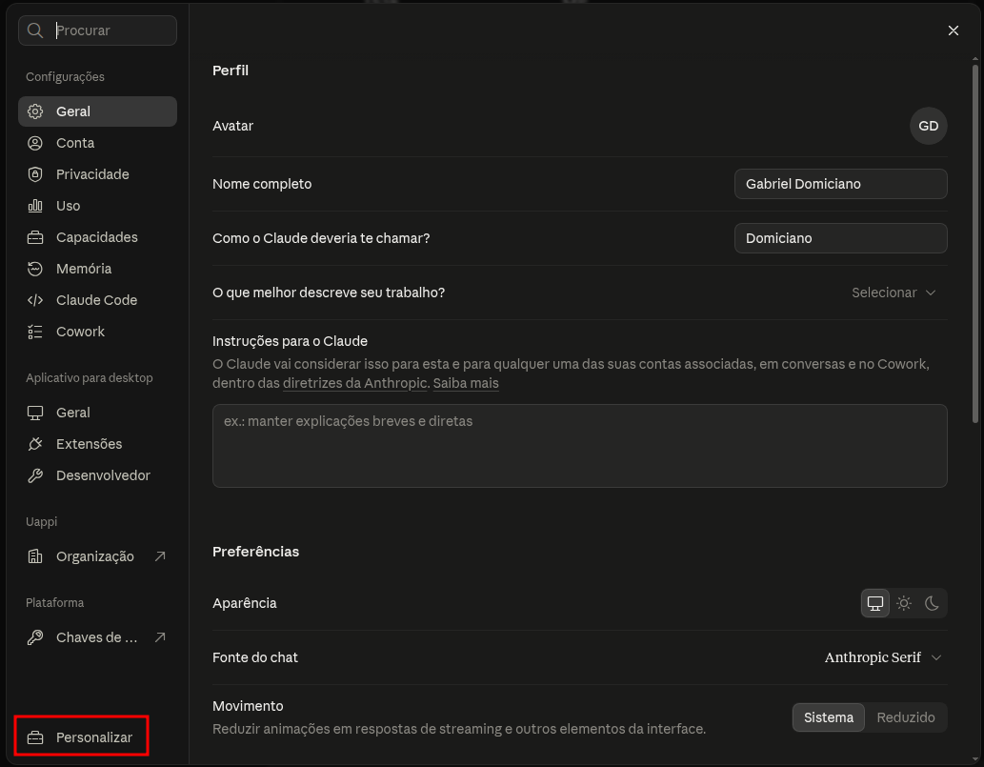Click the Instruções para o Claude textarea
The height and width of the screenshot is (767, 984).
[x=580, y=446]
